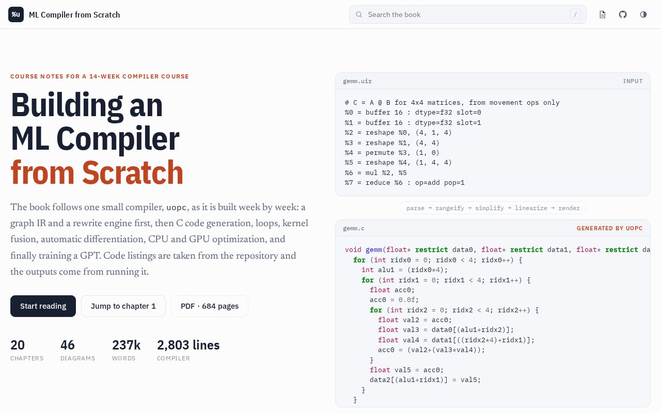Click the line "float val3 = data0[(alu1+ridx2)];"
The width and height of the screenshot is (661, 413).
446,329
